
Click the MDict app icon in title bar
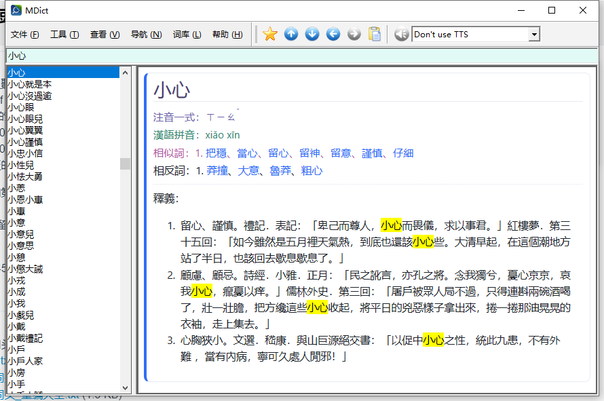tap(13, 10)
